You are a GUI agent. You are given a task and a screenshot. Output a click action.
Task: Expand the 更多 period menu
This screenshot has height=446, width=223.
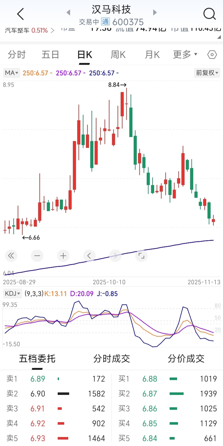[x=185, y=55]
